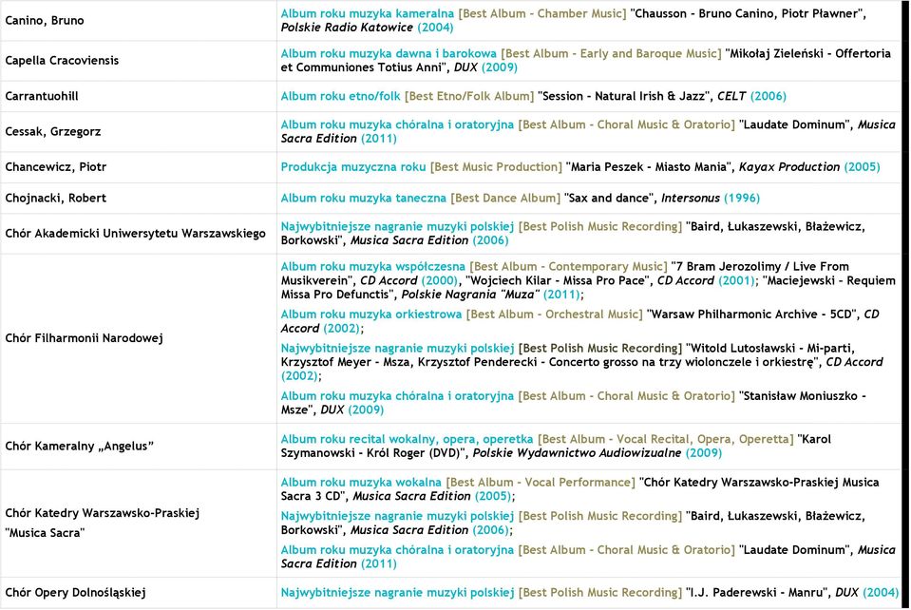This screenshot has height=610, width=911.
Task: Click label 'Polskie Wydawnictwo Audiowizualne'
Action: click(577, 453)
